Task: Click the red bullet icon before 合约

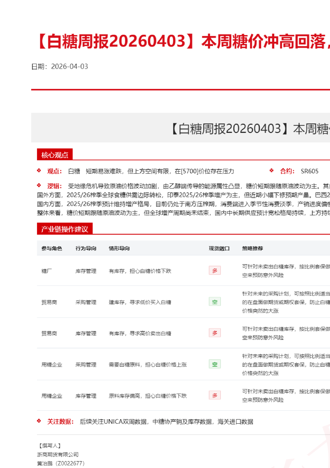Action: (271, 171)
